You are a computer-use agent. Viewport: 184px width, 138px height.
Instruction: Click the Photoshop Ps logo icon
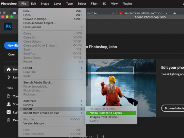click(8, 26)
